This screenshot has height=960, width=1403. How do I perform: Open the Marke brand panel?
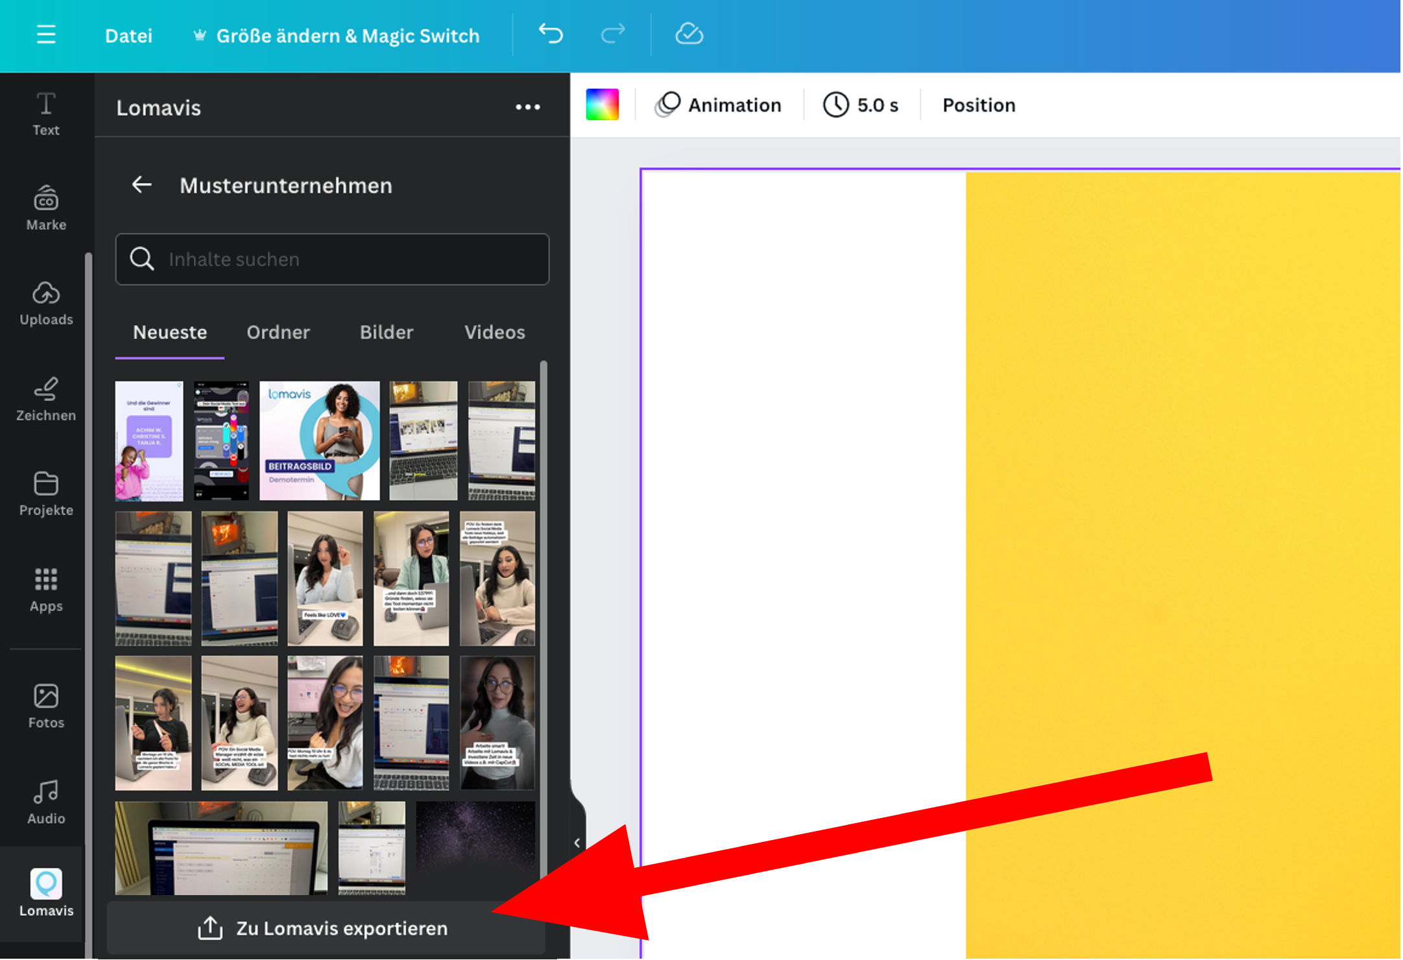46,209
